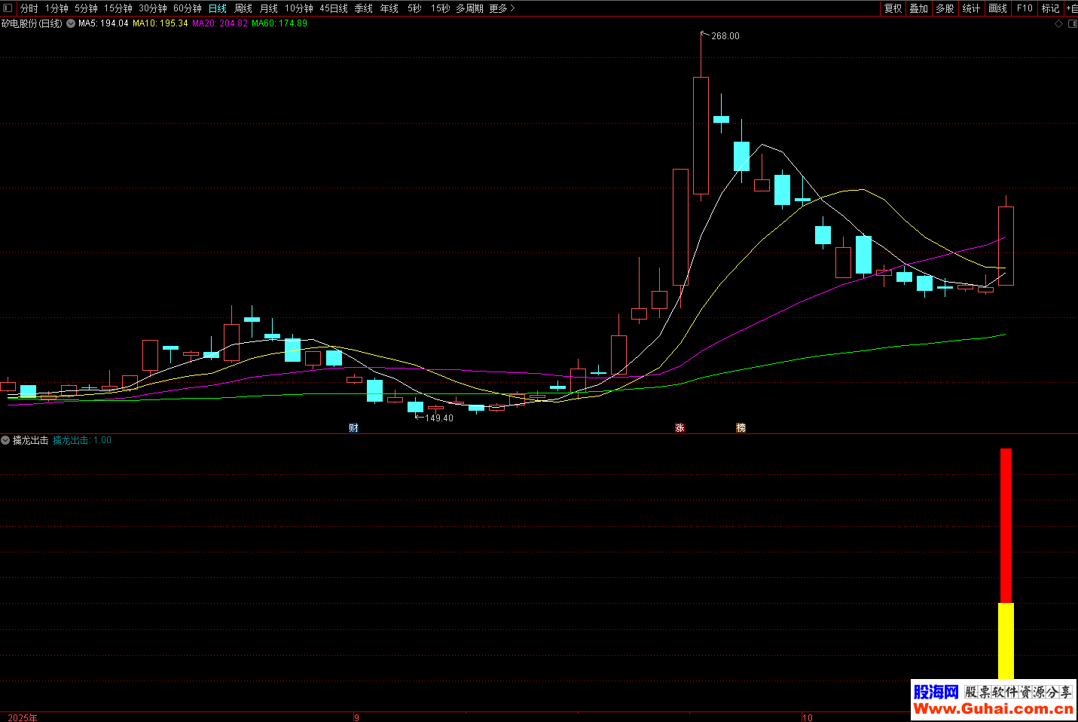1078x722 pixels.
Task: Switch to the 周线 weekly tab
Action: click(x=243, y=8)
